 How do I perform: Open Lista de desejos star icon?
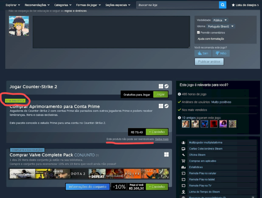pyautogui.click(x=233, y=5)
